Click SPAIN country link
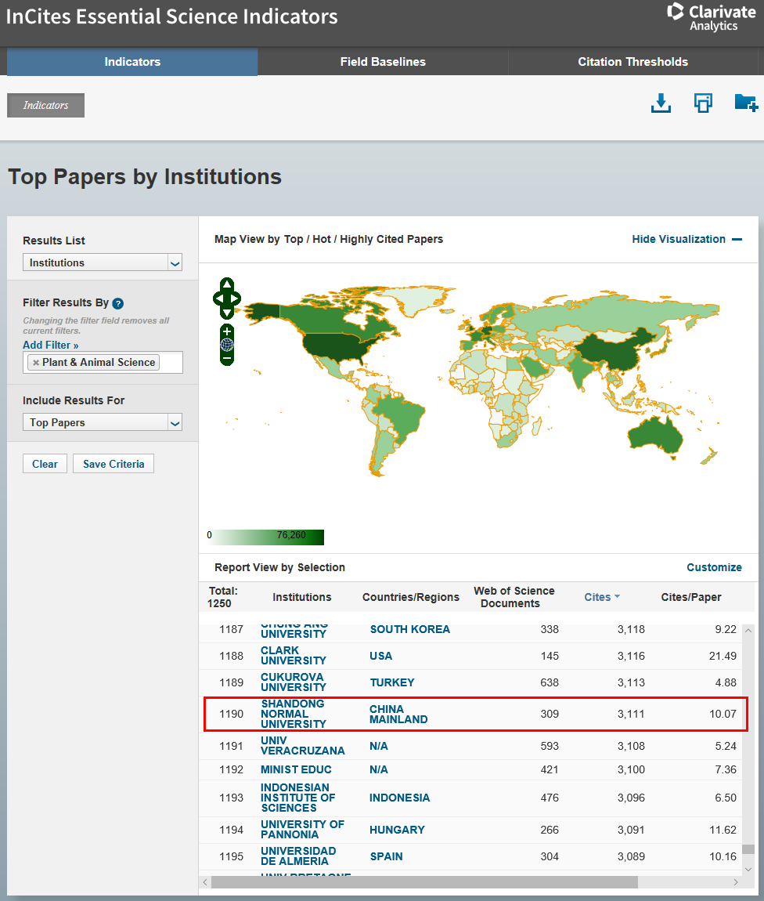 (x=386, y=856)
